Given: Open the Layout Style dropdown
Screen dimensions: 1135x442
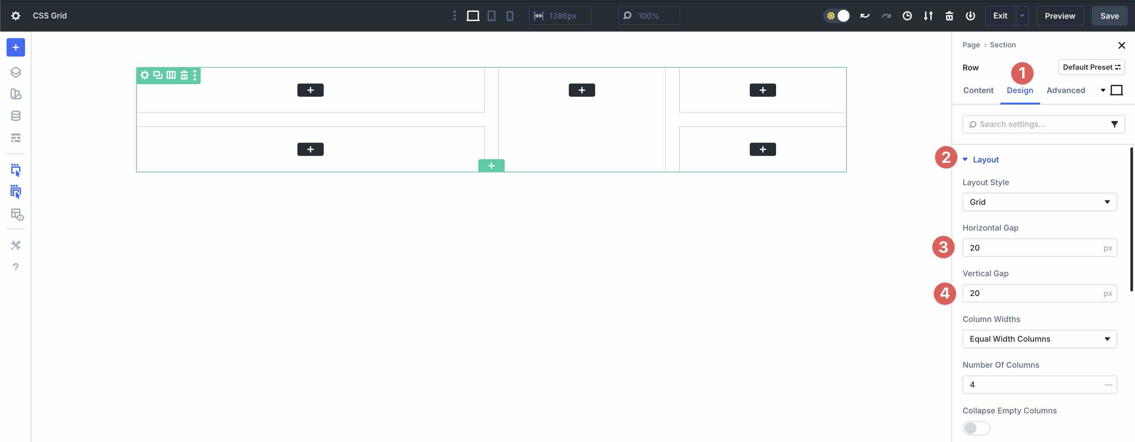Looking at the screenshot, I should pyautogui.click(x=1039, y=202).
